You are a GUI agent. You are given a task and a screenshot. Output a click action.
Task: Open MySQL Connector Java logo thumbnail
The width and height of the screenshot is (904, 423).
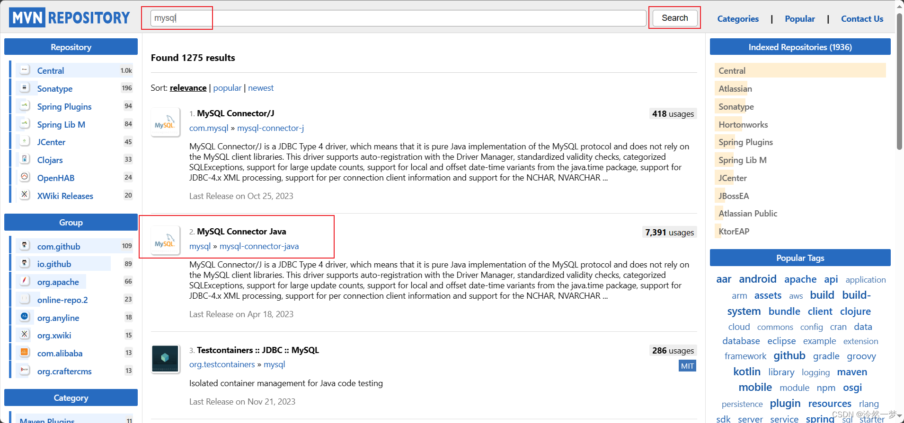165,241
